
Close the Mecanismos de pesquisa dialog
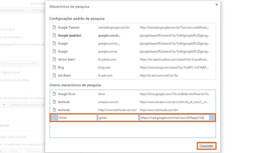pyautogui.click(x=217, y=5)
